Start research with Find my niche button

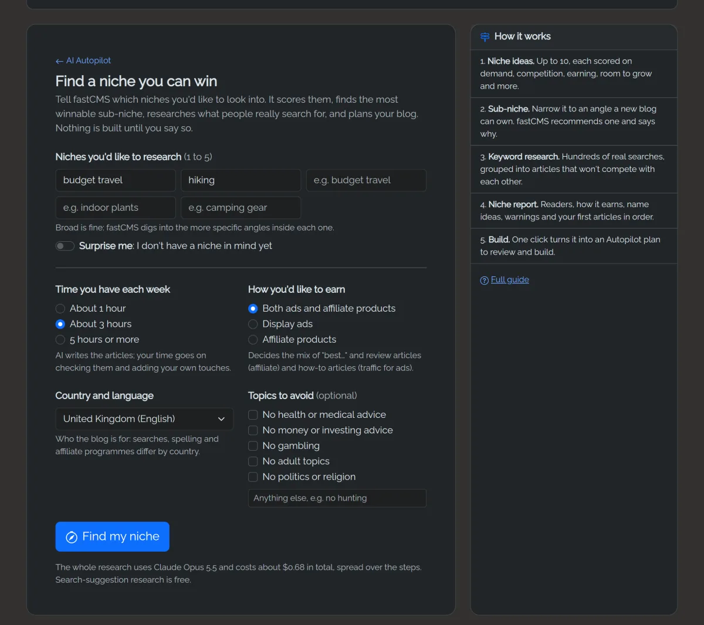coord(112,536)
